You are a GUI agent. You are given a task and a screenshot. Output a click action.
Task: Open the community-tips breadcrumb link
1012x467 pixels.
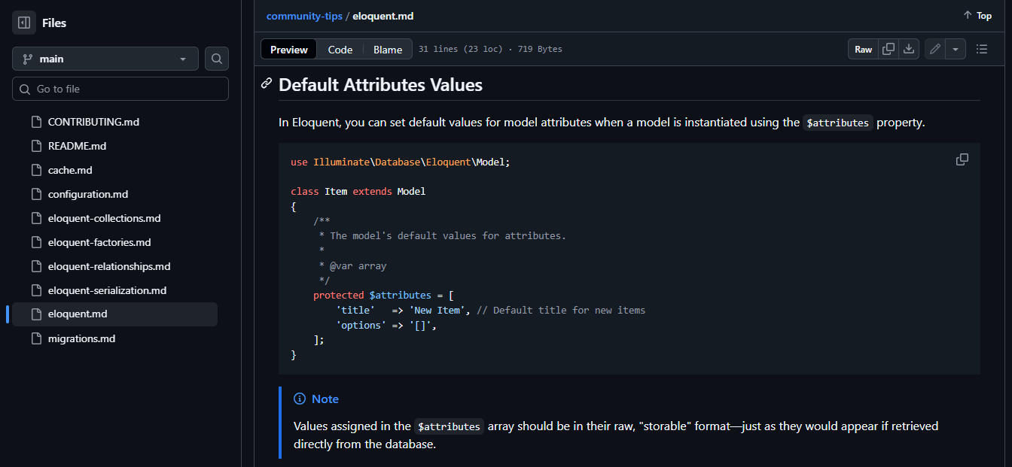[x=304, y=16]
